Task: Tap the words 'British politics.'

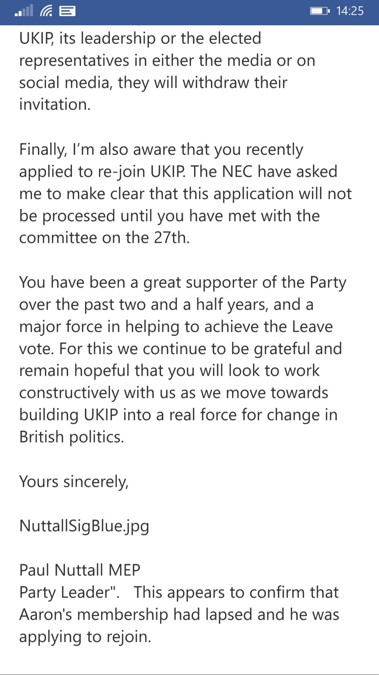Action: tap(72, 437)
